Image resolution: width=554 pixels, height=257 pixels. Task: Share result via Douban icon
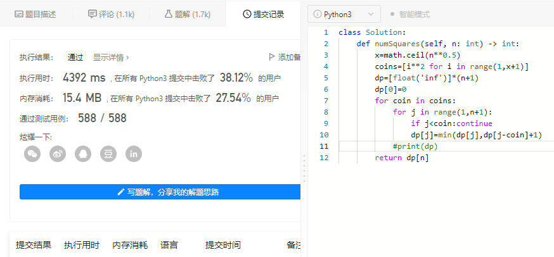click(x=108, y=154)
